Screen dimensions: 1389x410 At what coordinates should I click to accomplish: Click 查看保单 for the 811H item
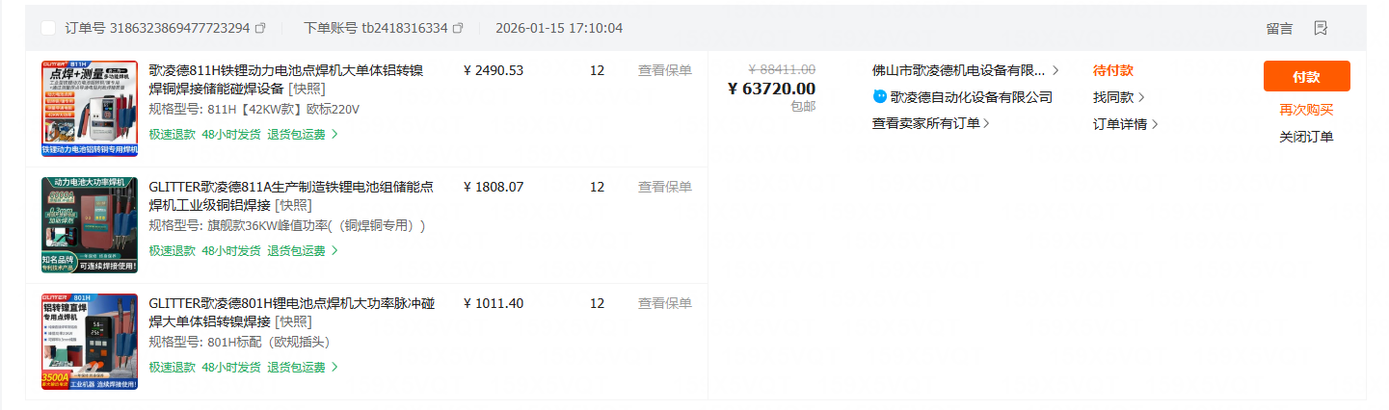(x=664, y=70)
